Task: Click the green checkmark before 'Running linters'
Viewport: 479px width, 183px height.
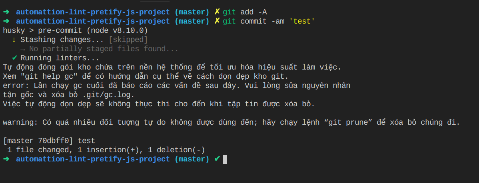Action: click(14, 58)
